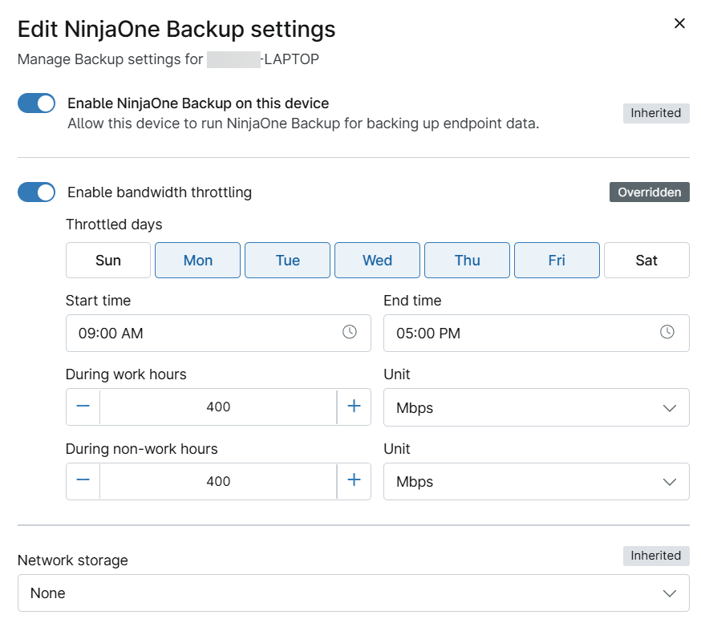This screenshot has width=701, height=623.
Task: Increase the During work hours value with plus
Action: tap(354, 407)
